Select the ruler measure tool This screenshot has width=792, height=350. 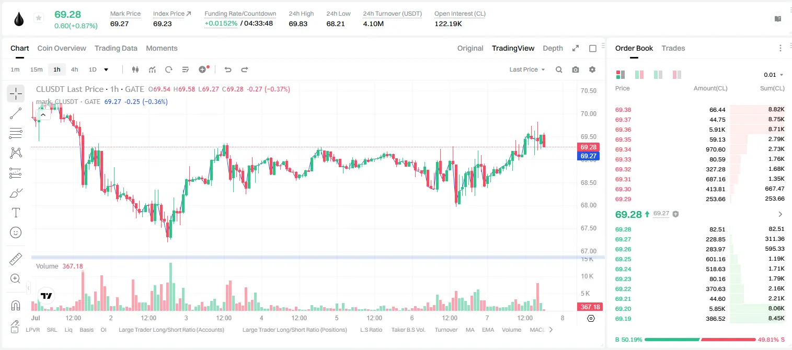[16, 259]
